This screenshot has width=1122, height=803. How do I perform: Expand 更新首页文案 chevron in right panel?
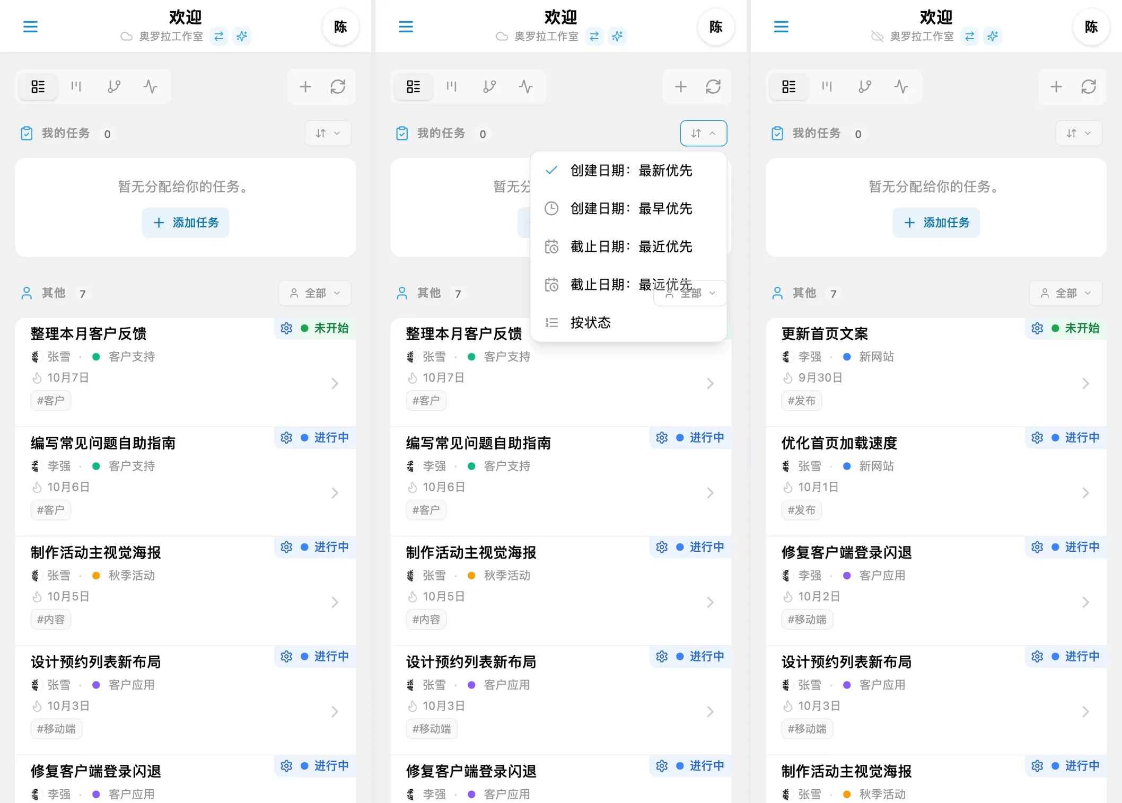pos(1085,384)
